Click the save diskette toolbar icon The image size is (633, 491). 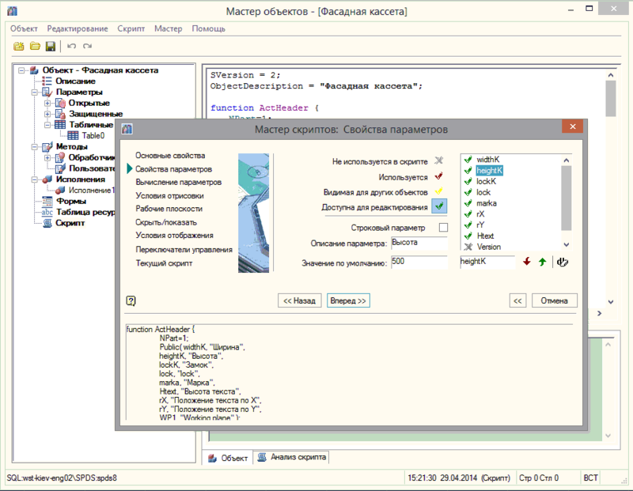click(x=50, y=47)
